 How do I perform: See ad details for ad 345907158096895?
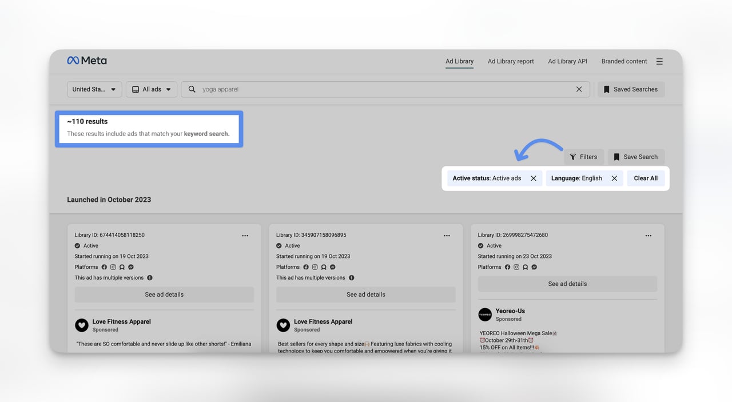pyautogui.click(x=366, y=294)
